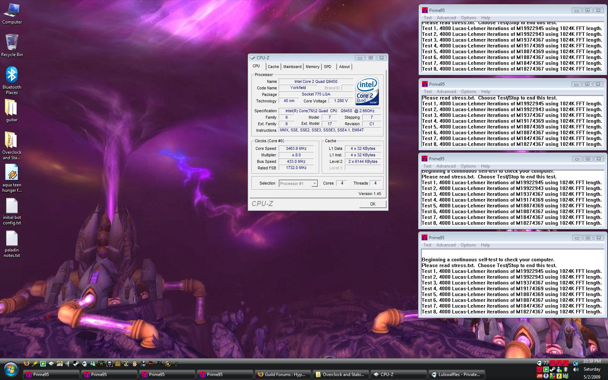Screen dimensions: 608x380
Task: Open Test menu in bottom Prime95 window
Action: (x=427, y=245)
